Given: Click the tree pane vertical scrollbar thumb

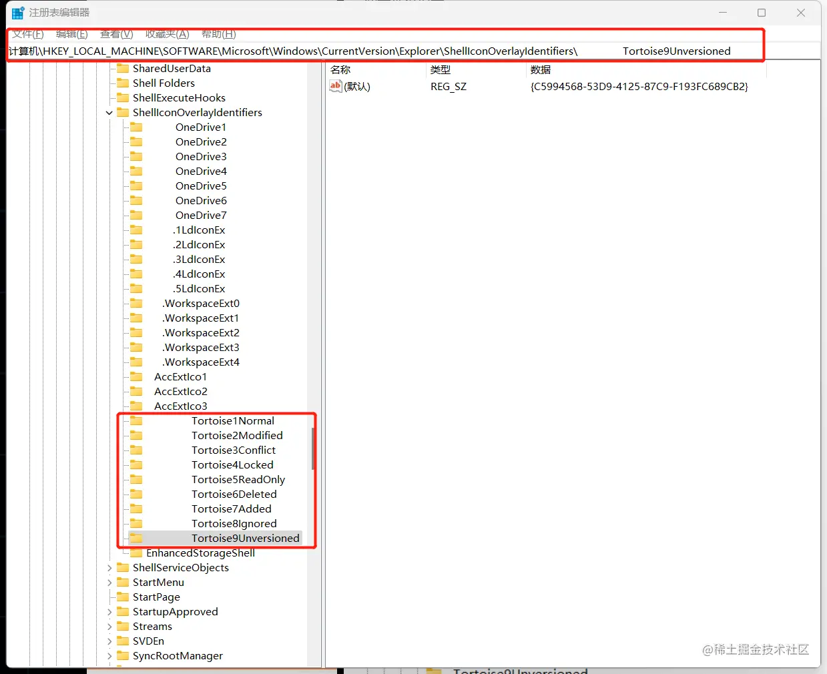Looking at the screenshot, I should 313,448.
